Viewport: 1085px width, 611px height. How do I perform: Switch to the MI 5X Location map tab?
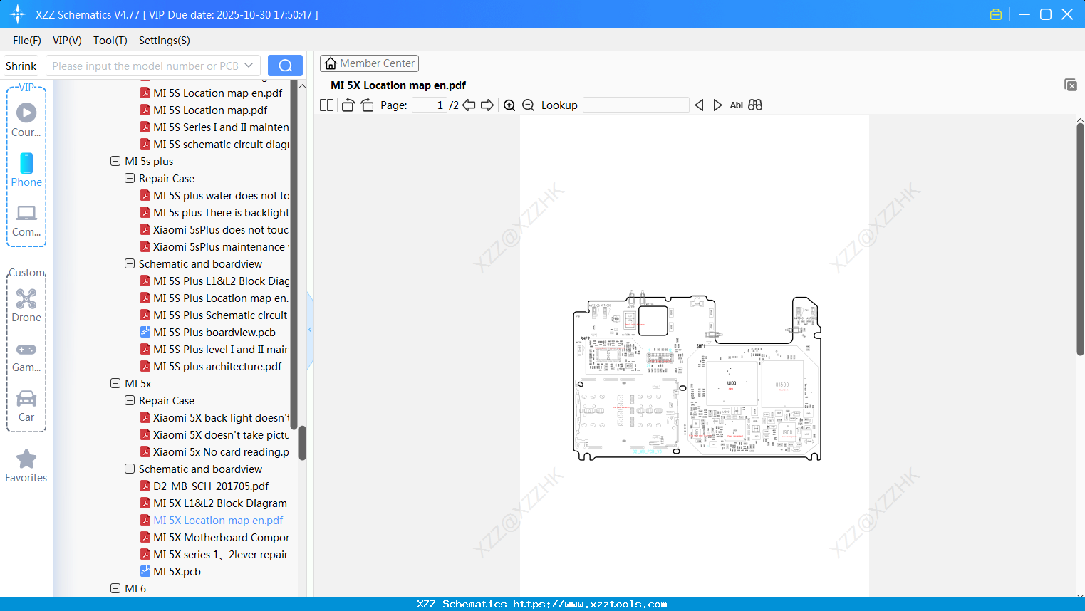point(397,85)
